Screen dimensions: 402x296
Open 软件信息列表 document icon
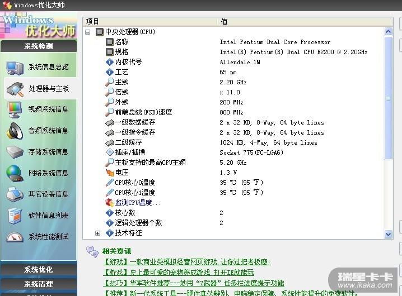point(15,216)
